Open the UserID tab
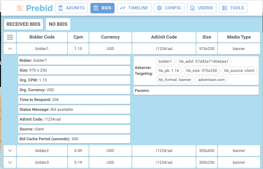 coord(202,8)
